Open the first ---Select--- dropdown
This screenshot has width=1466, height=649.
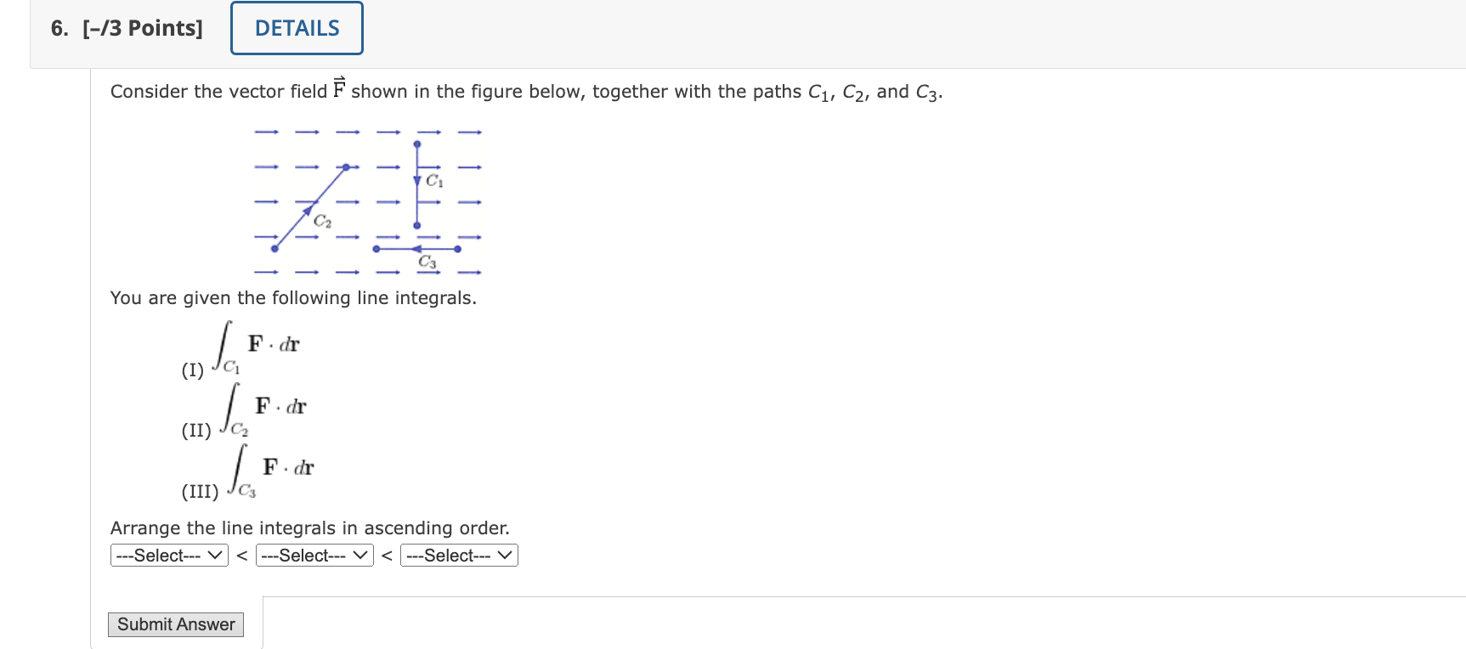(168, 555)
